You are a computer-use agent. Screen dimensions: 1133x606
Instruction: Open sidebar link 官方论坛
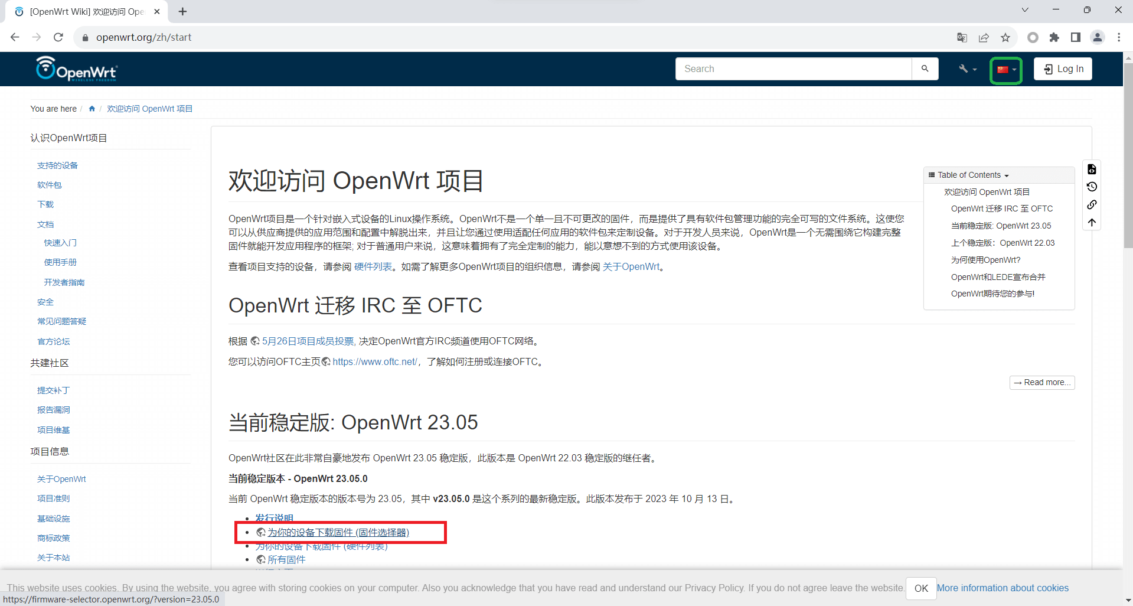click(x=53, y=341)
